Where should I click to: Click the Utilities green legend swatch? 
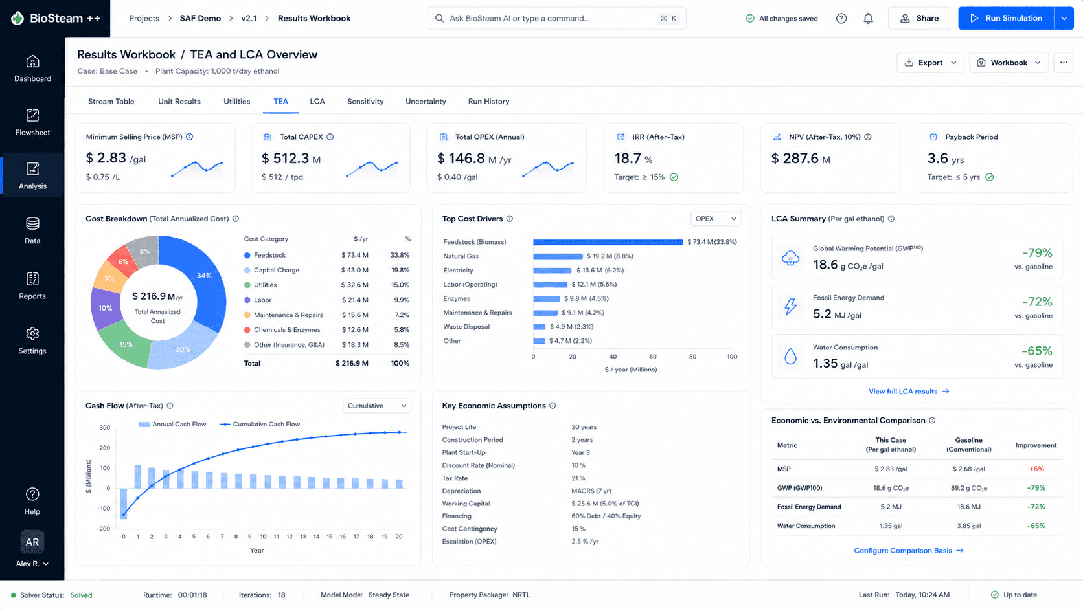click(247, 285)
